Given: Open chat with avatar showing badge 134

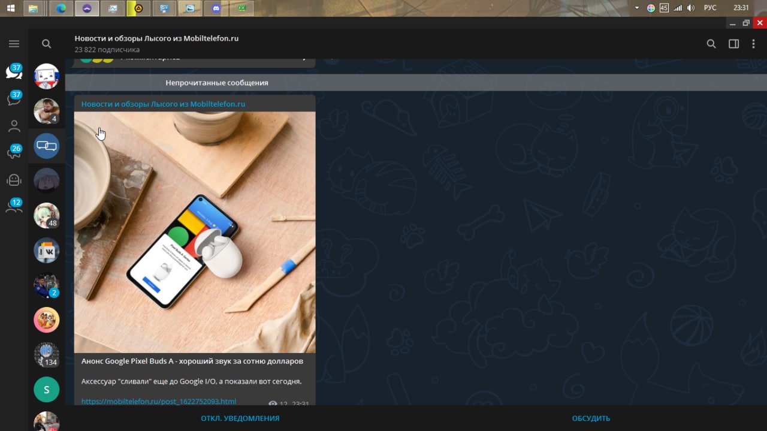Looking at the screenshot, I should pyautogui.click(x=46, y=355).
